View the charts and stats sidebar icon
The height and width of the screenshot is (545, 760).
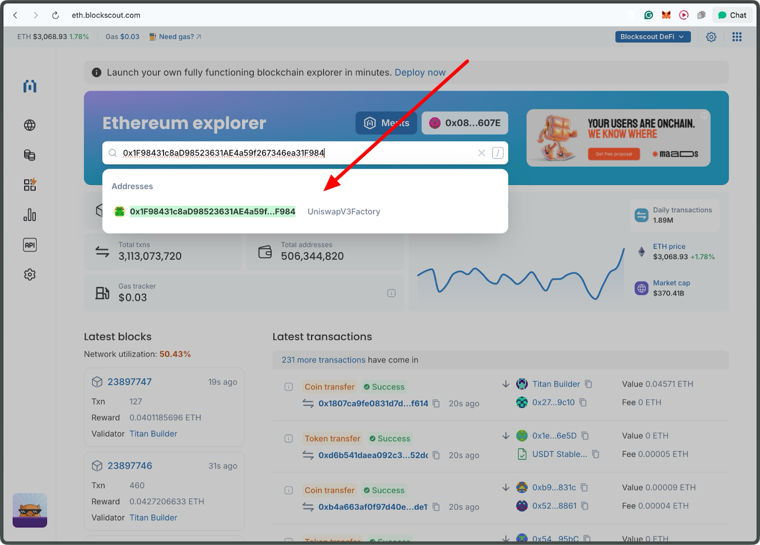pos(30,215)
